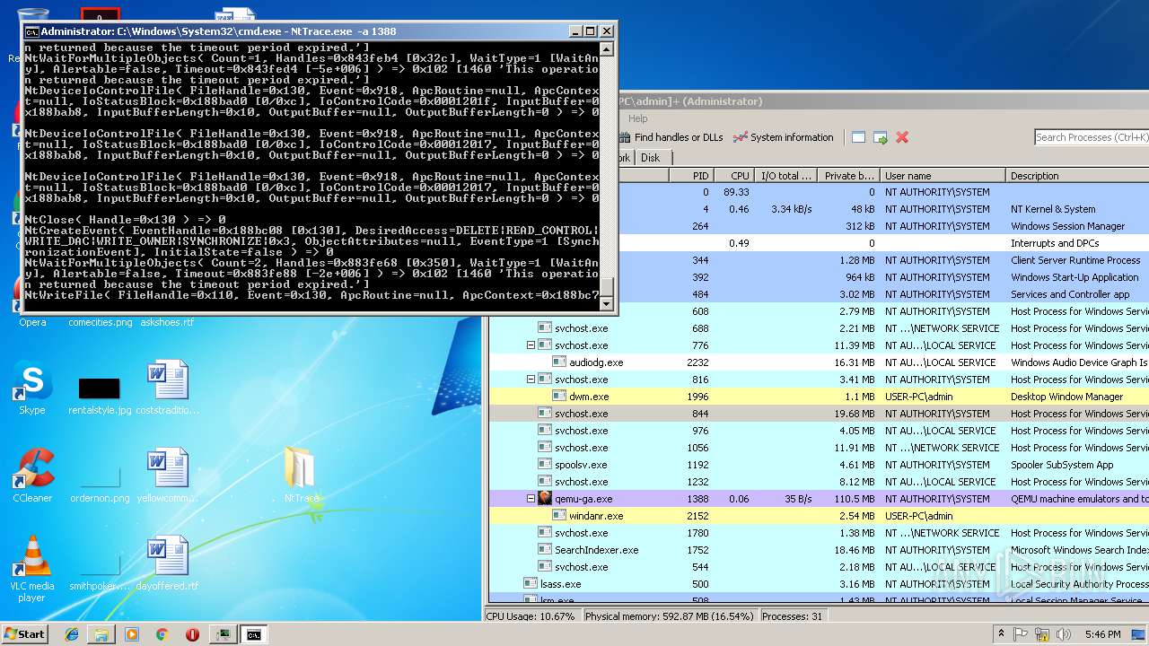Viewport: 1149px width, 646px height.
Task: Open Opera from the taskbar
Action: tap(192, 634)
